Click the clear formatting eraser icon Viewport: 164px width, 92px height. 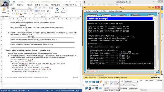(31, 11)
